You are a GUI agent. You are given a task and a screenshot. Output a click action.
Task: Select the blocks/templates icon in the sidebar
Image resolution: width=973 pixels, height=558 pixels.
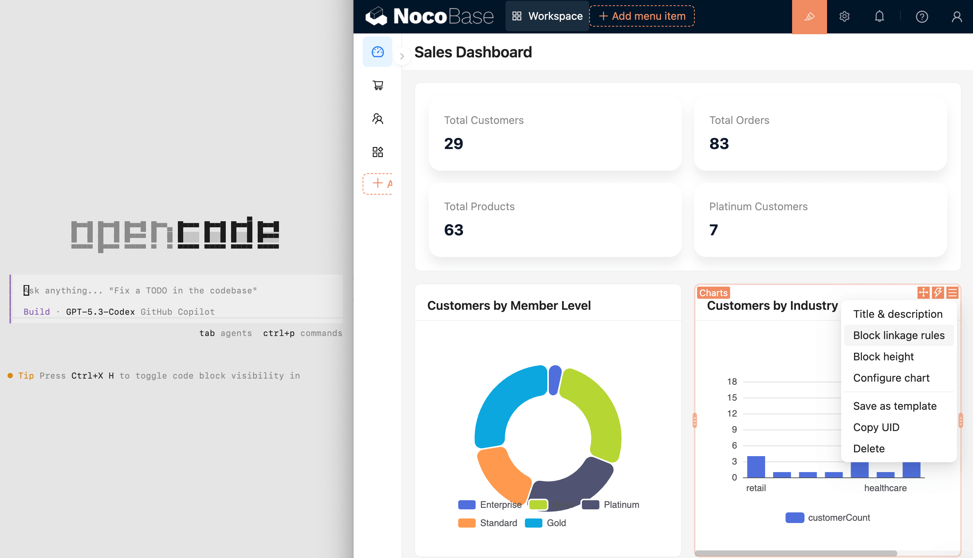(x=377, y=151)
